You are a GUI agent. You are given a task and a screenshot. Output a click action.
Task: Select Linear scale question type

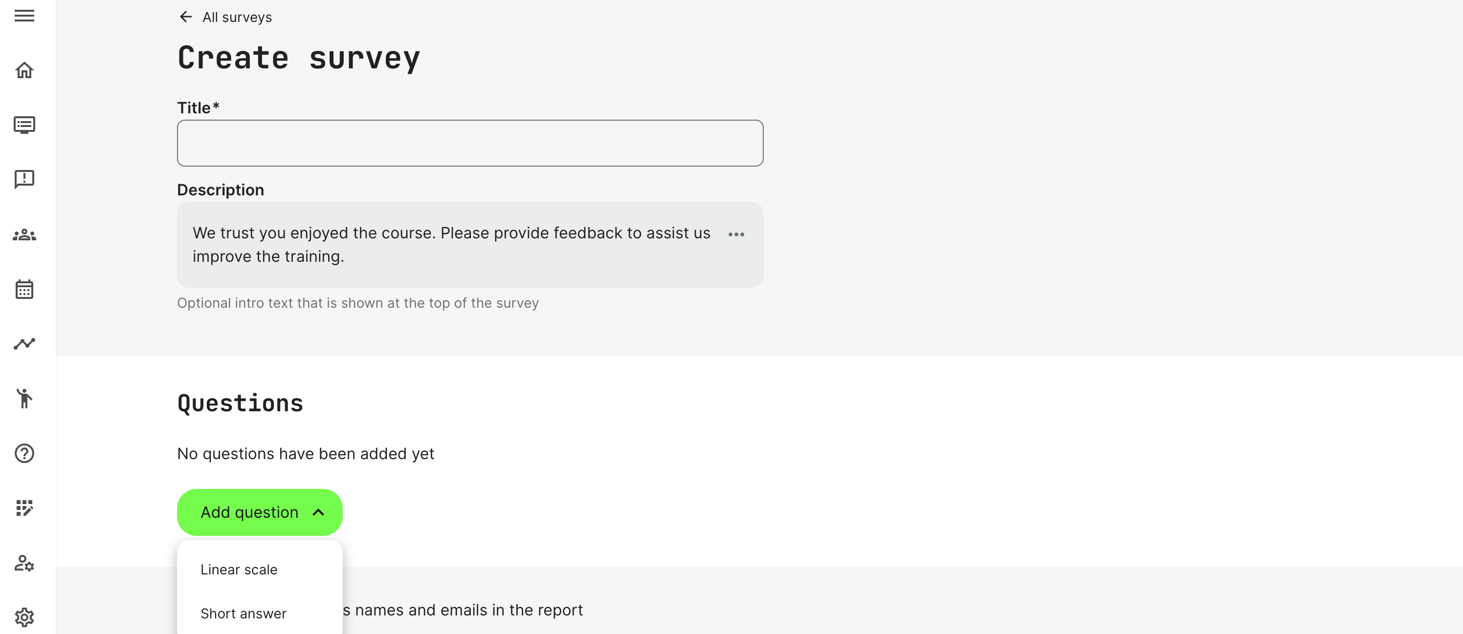pyautogui.click(x=239, y=570)
